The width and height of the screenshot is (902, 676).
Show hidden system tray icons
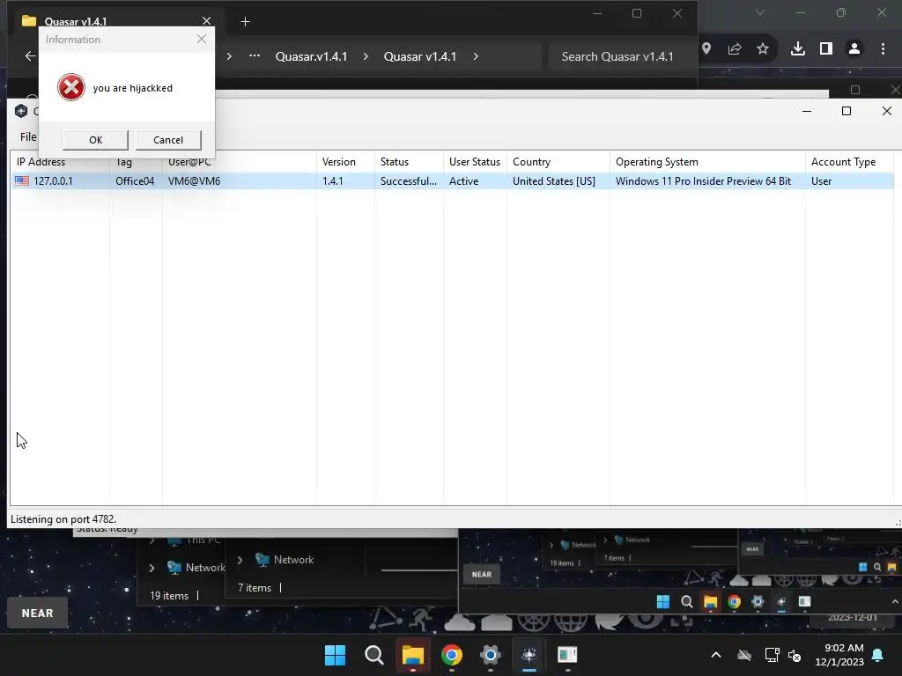[x=716, y=655]
